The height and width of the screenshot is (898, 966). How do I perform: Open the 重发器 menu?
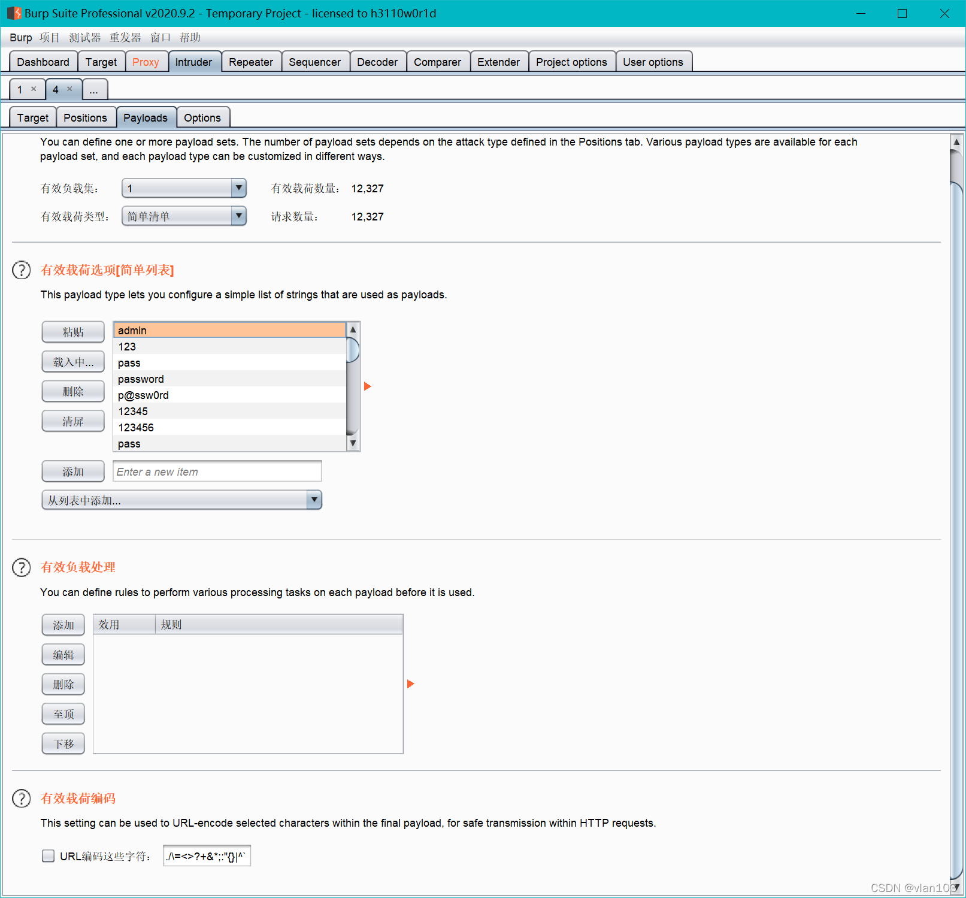125,37
